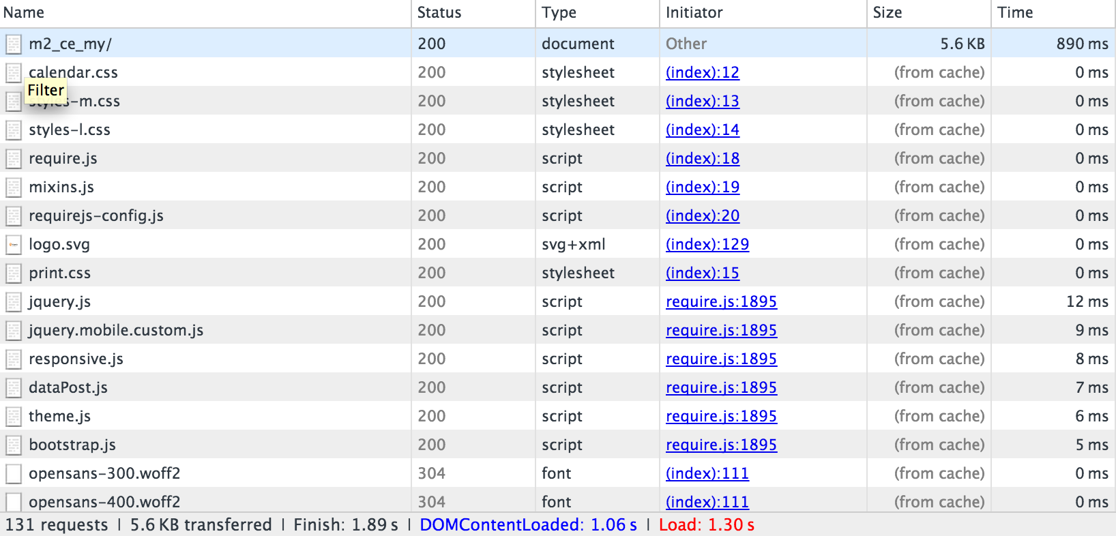This screenshot has width=1116, height=536.
Task: Click the 5.6 KB size value
Action: (x=963, y=44)
